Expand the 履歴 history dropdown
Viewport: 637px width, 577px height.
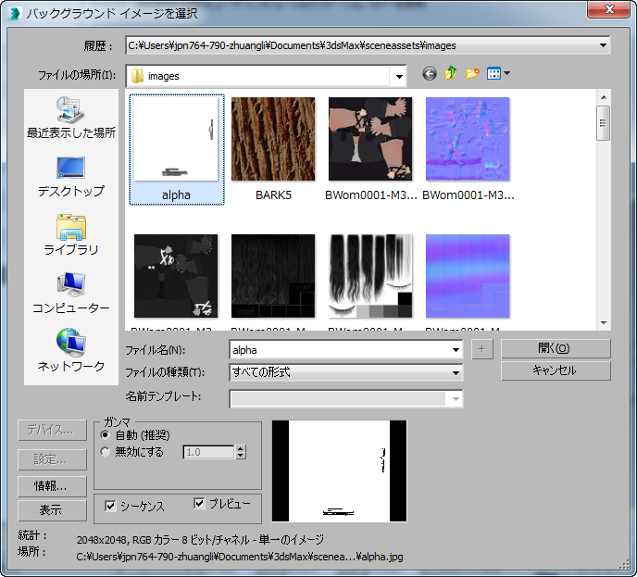point(603,45)
